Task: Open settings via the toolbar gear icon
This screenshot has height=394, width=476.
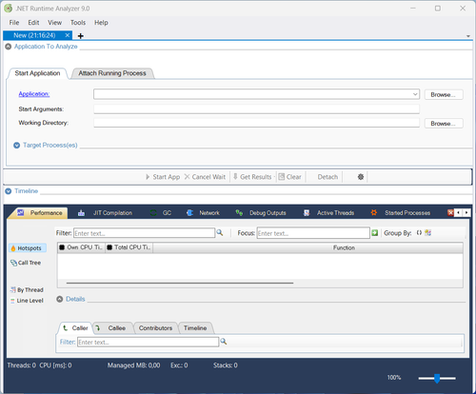Action: pos(361,177)
